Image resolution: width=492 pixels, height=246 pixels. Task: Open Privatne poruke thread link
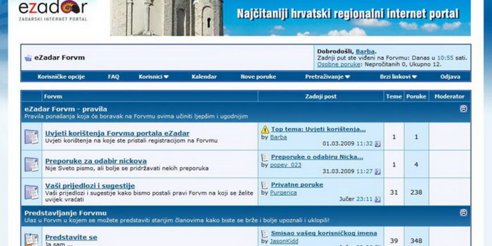pyautogui.click(x=297, y=184)
